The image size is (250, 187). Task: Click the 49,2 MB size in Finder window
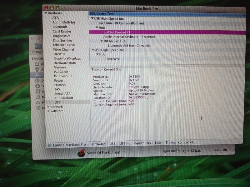[x=221, y=150]
